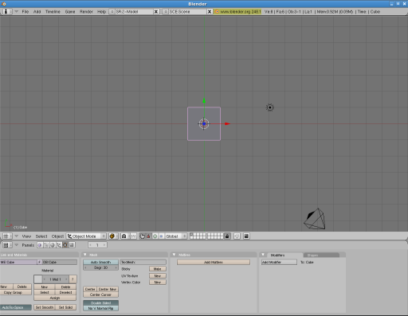
Task: Hide buttons header menus with triangle
Action: tap(17, 245)
